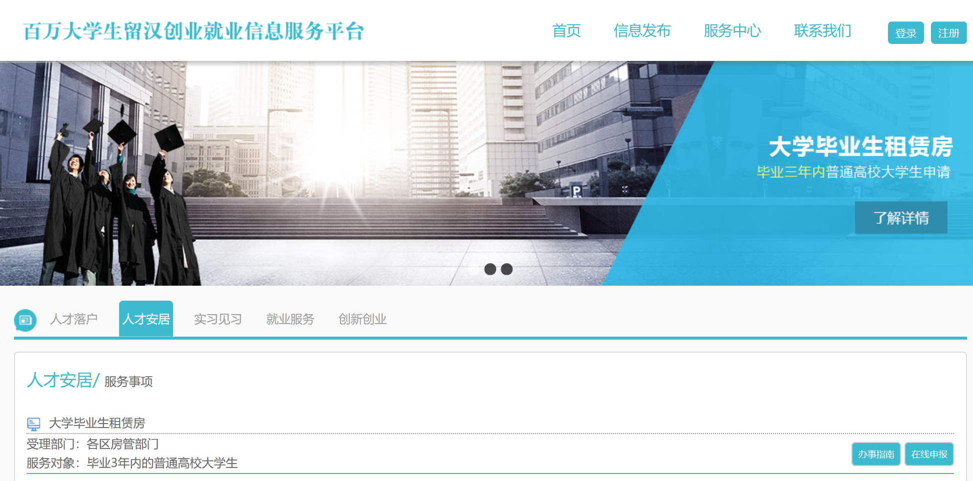Jump to the third carousel slide dot

point(507,269)
